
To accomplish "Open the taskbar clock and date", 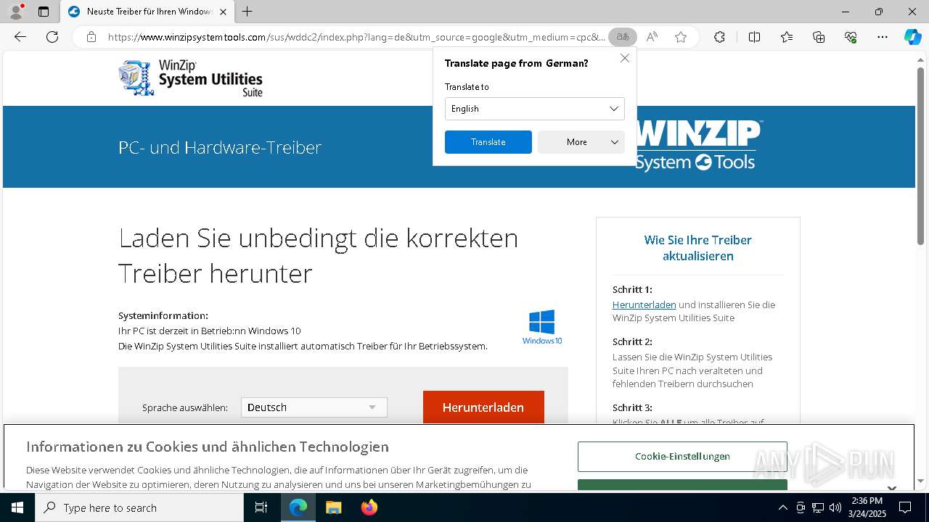I will pyautogui.click(x=867, y=507).
